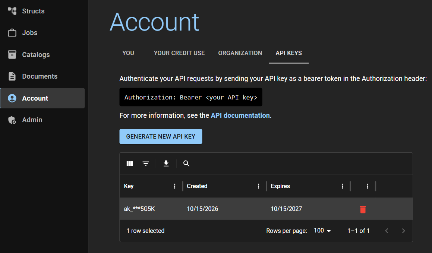Go to the next table page
Screen dimensions: 432x253
click(x=403, y=231)
